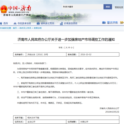
Task: Open the 智能检索 advanced search link
Action: click(119, 7)
